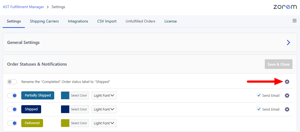Disable the Delivered status toggle
The image size is (300, 132).
[x=12, y=123]
